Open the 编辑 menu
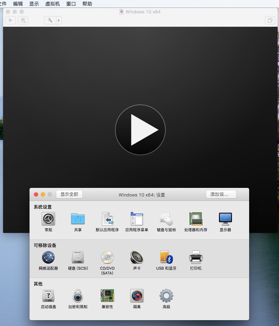Image resolution: width=279 pixels, height=326 pixels. click(18, 4)
